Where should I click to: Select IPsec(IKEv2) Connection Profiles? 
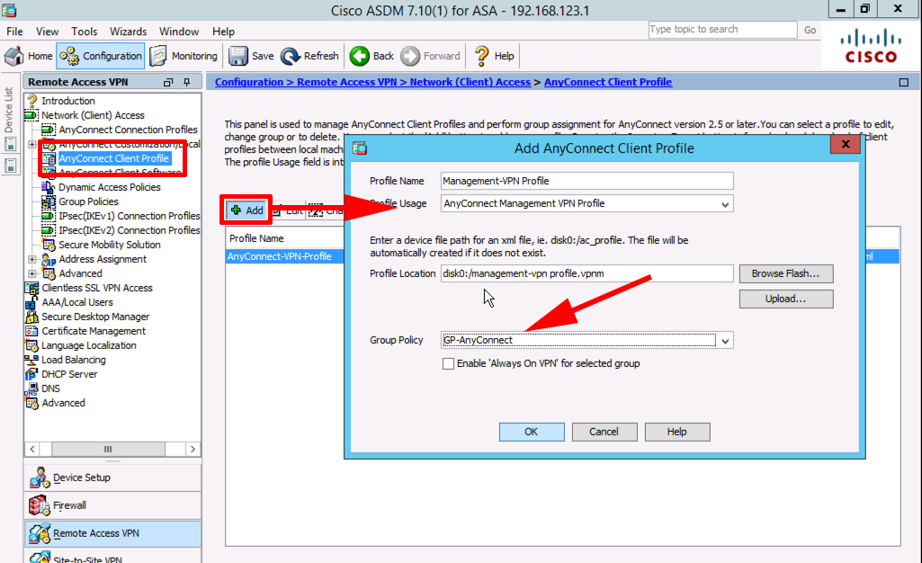point(130,230)
